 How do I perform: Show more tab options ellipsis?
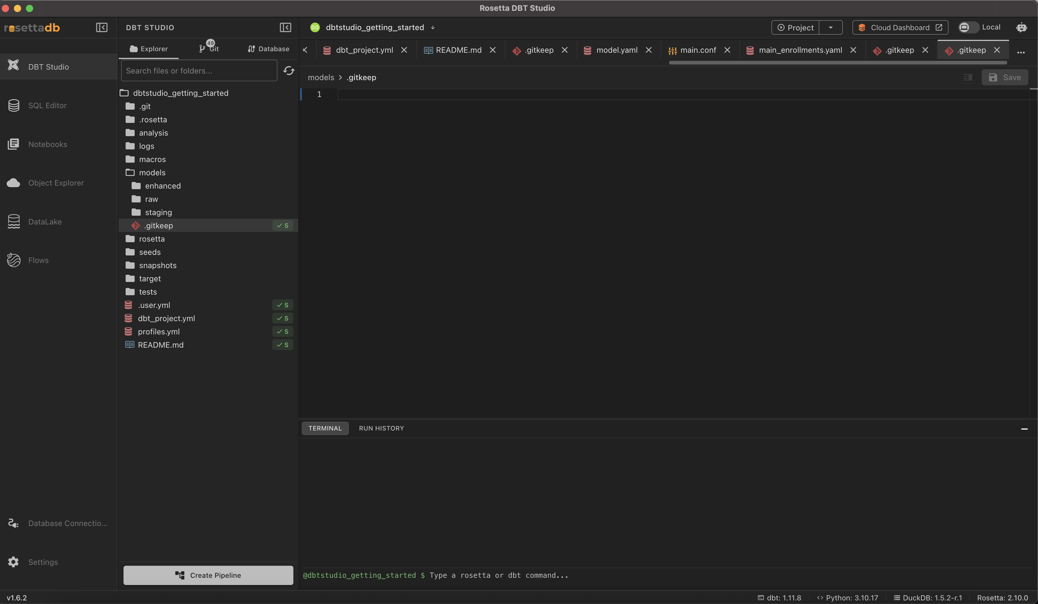pyautogui.click(x=1021, y=52)
